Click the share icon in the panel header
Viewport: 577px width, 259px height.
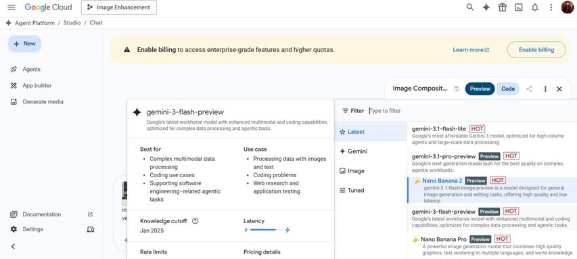(x=529, y=89)
